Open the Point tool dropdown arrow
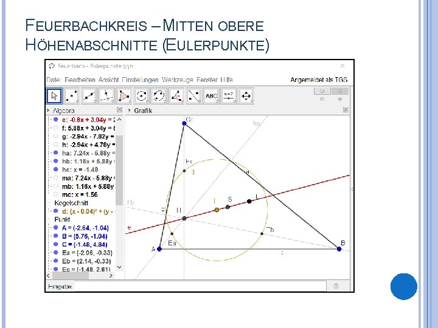The height and width of the screenshot is (328, 438). [x=77, y=102]
